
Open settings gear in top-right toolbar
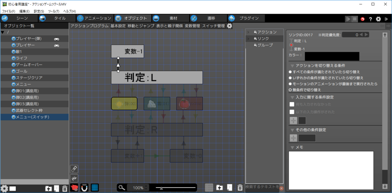pyautogui.click(x=379, y=19)
